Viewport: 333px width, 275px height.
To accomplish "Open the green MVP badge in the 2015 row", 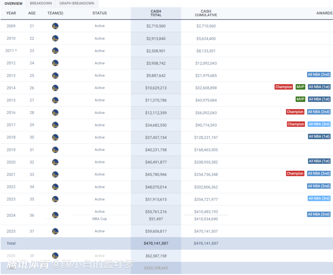I will point(300,99).
